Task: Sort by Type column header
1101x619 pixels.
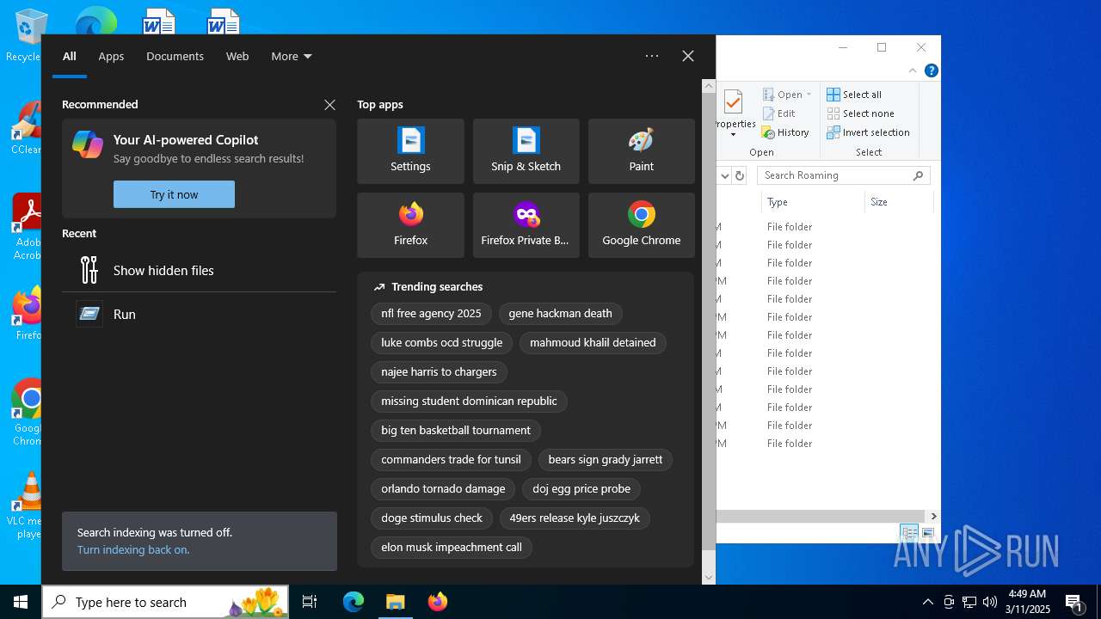Action: pyautogui.click(x=813, y=202)
